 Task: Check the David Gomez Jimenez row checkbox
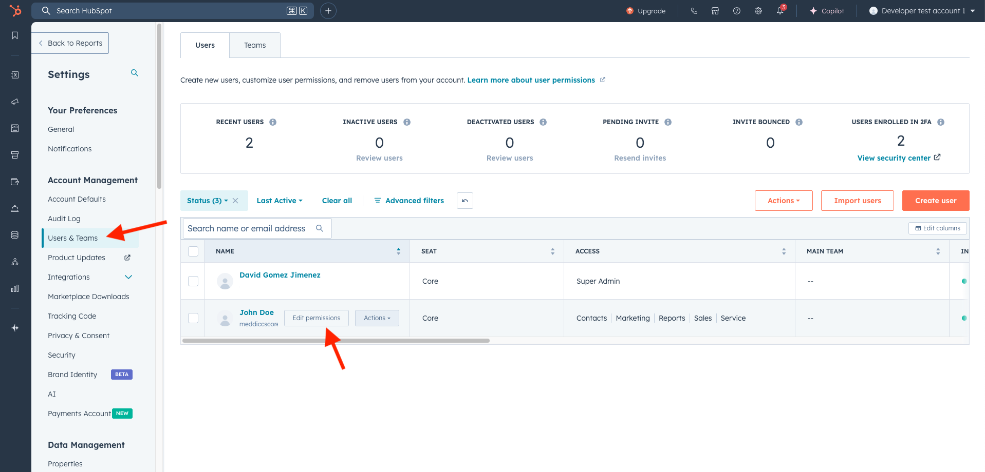pyautogui.click(x=193, y=281)
